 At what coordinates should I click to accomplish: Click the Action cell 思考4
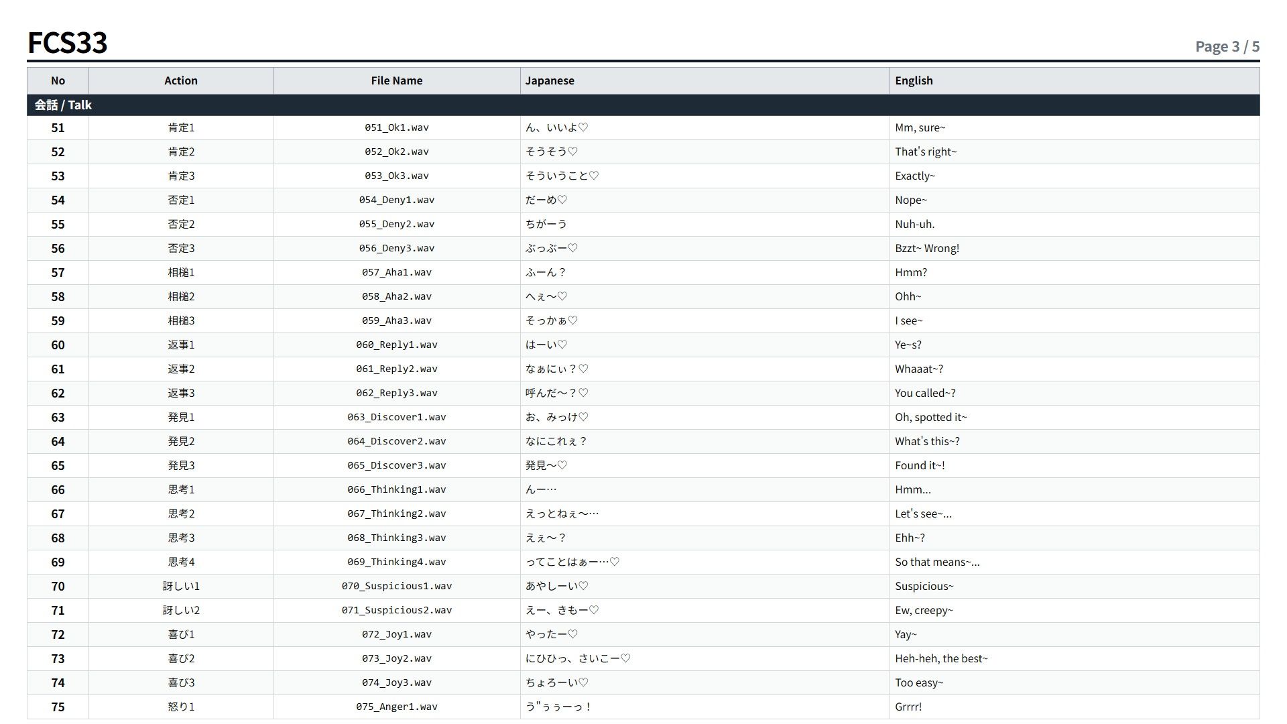tap(181, 562)
